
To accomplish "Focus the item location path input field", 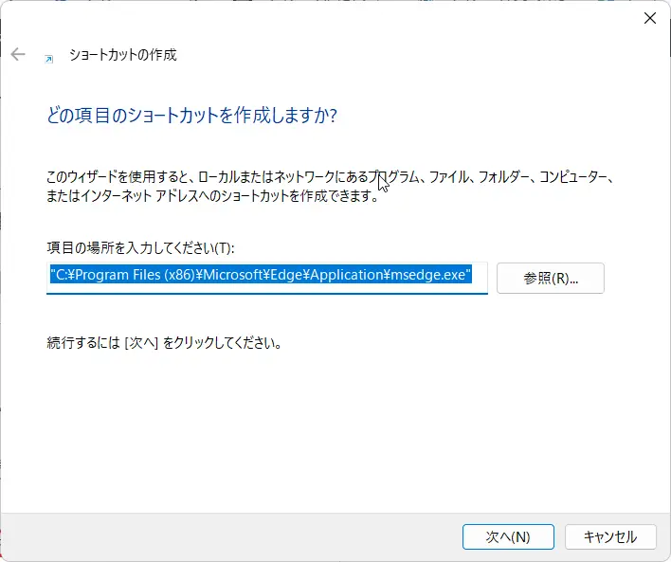I will point(266,278).
